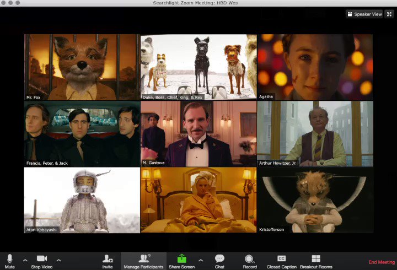Switch to Speaker View
The width and height of the screenshot is (397, 270).
coord(364,14)
